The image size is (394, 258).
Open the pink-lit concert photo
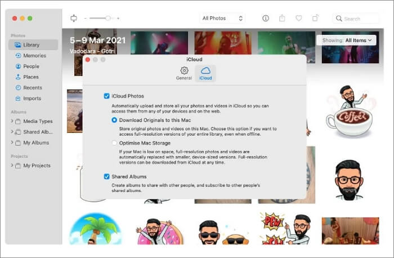pyautogui.click(x=159, y=43)
